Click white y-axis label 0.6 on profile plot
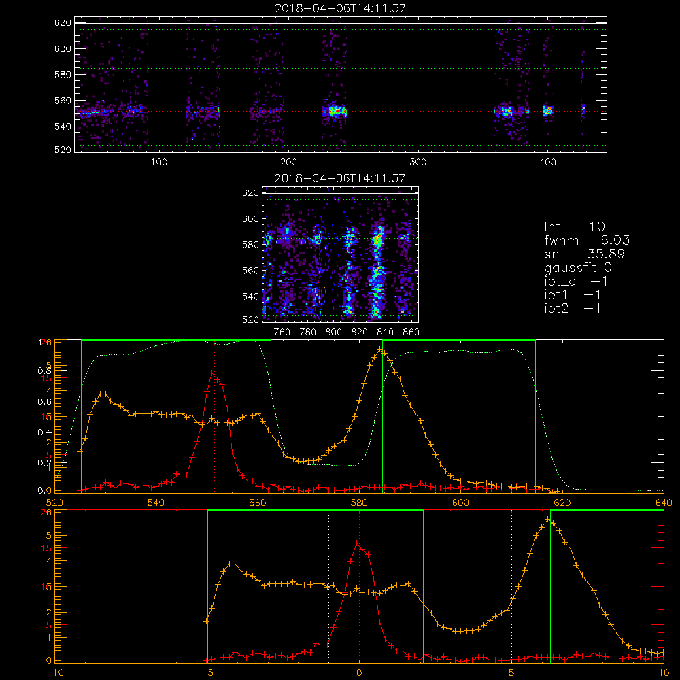Image resolution: width=680 pixels, height=680 pixels. [x=45, y=402]
